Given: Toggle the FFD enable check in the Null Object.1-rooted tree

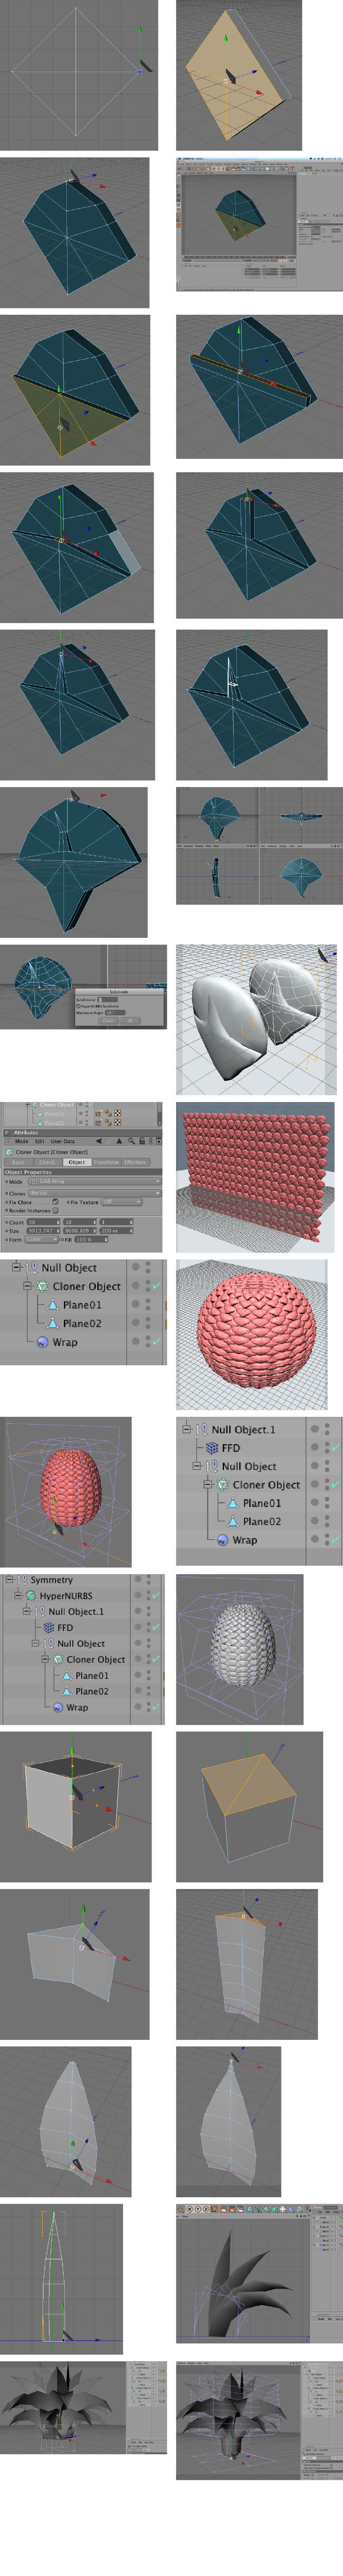Looking at the screenshot, I should (336, 1448).
